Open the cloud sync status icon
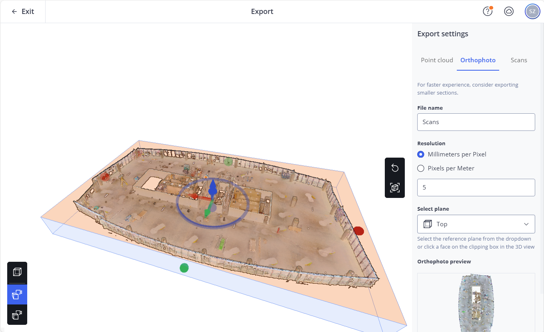The width and height of the screenshot is (544, 332). click(509, 12)
